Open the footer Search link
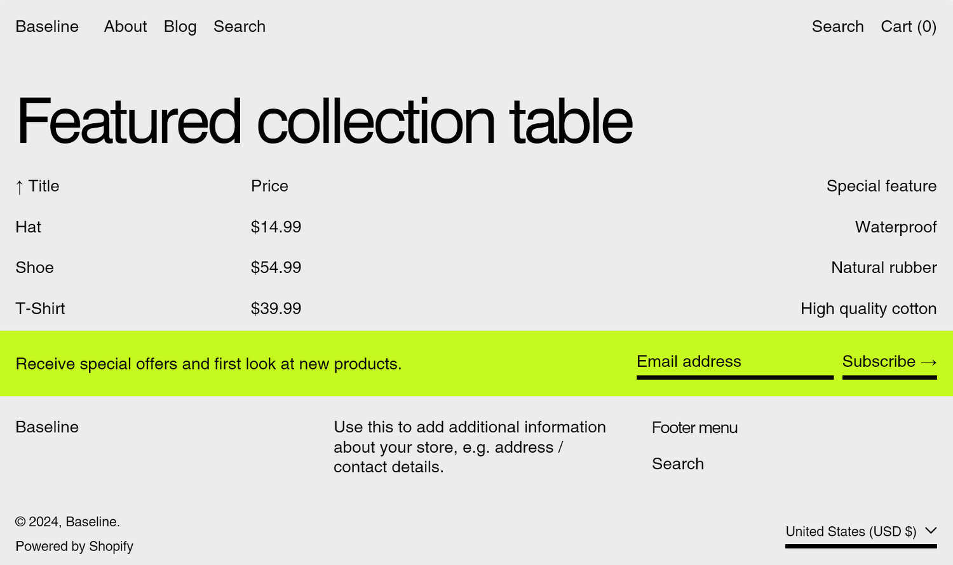The height and width of the screenshot is (565, 953). pyautogui.click(x=677, y=464)
